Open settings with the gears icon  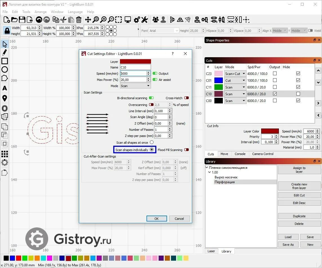point(137,20)
